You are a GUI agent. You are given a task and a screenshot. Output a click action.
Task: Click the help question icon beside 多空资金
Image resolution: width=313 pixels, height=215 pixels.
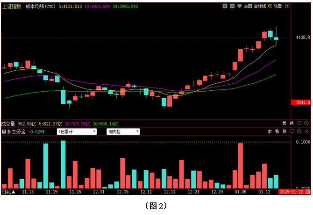click(x=4, y=132)
